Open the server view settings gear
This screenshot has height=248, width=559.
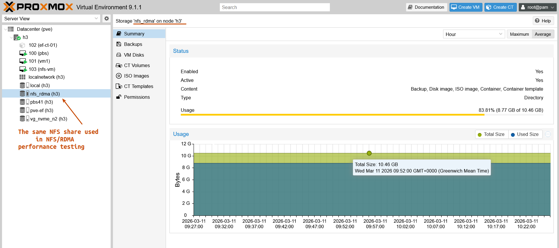tap(107, 19)
